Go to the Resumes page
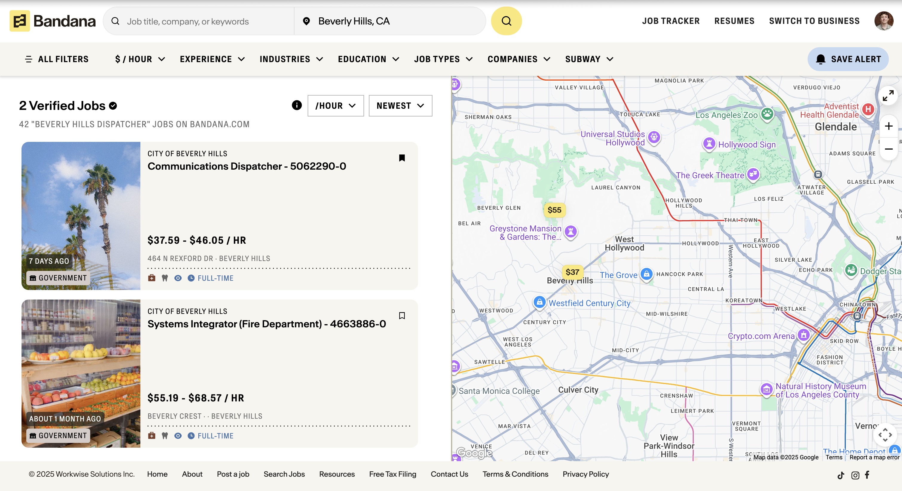This screenshot has width=902, height=491. pyautogui.click(x=734, y=21)
